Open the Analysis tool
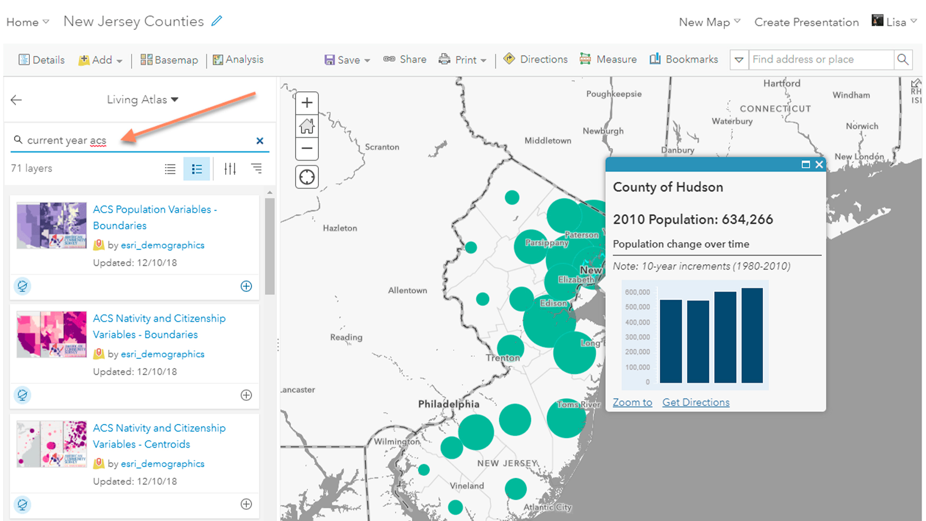This screenshot has width=926, height=521. [238, 60]
